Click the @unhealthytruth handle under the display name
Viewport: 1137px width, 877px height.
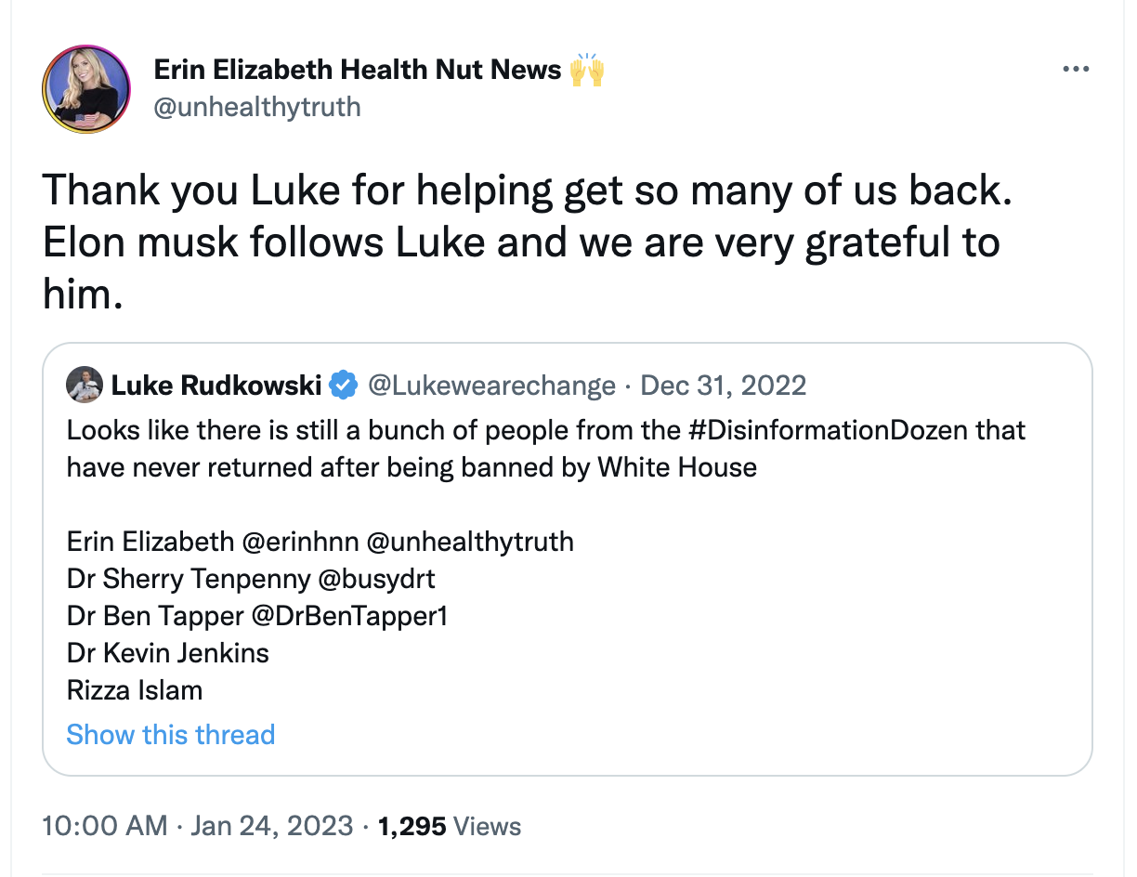[x=257, y=107]
